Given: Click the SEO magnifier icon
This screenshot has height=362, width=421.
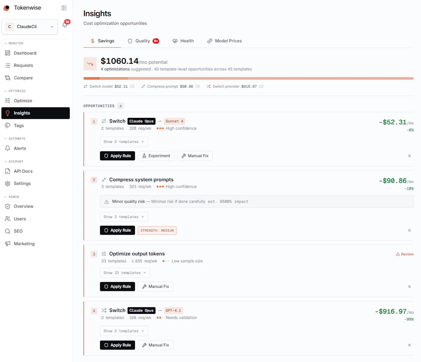Looking at the screenshot, I should click(8, 231).
